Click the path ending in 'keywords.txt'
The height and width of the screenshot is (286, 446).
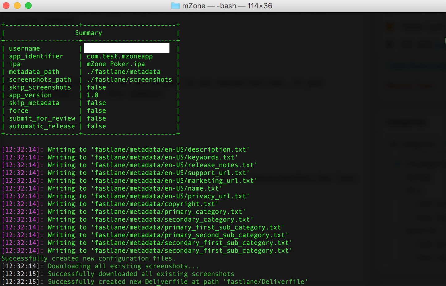(x=165, y=157)
